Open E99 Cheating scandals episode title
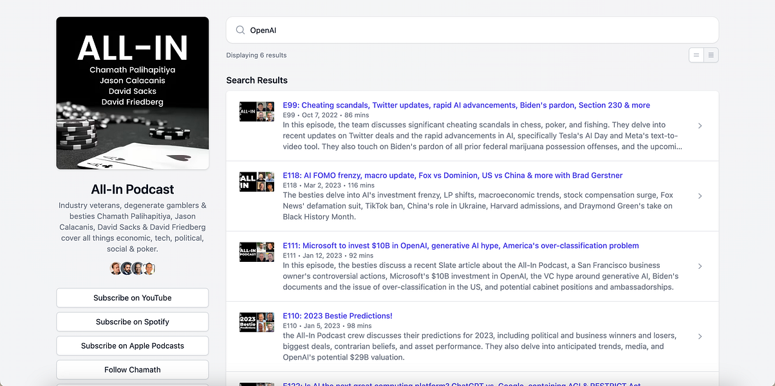775x386 pixels. (x=466, y=106)
